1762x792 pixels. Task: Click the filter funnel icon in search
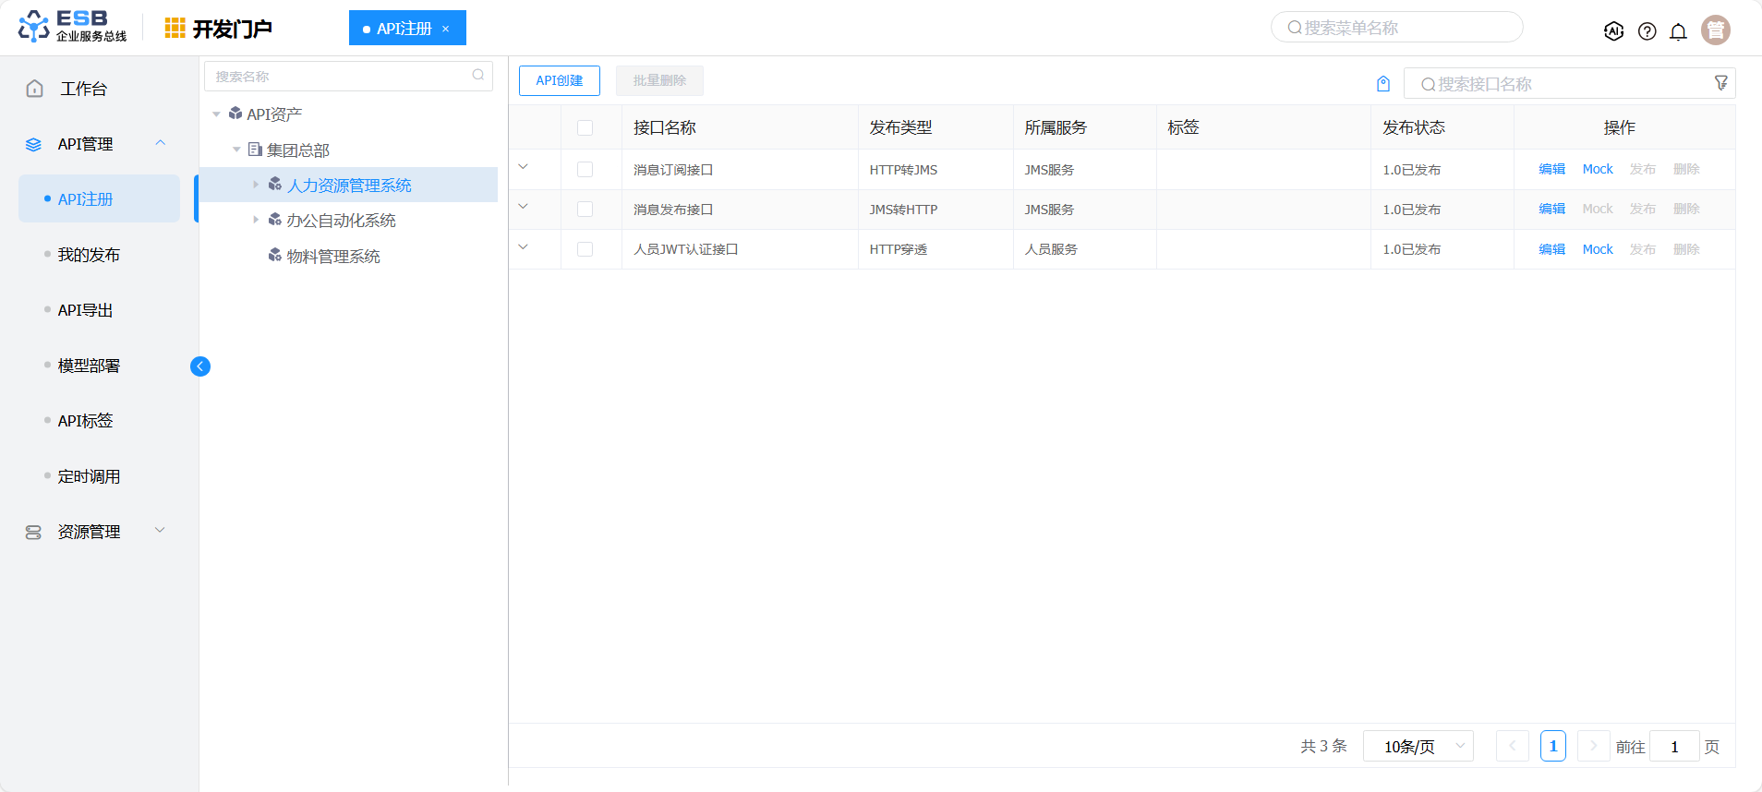(x=1720, y=83)
